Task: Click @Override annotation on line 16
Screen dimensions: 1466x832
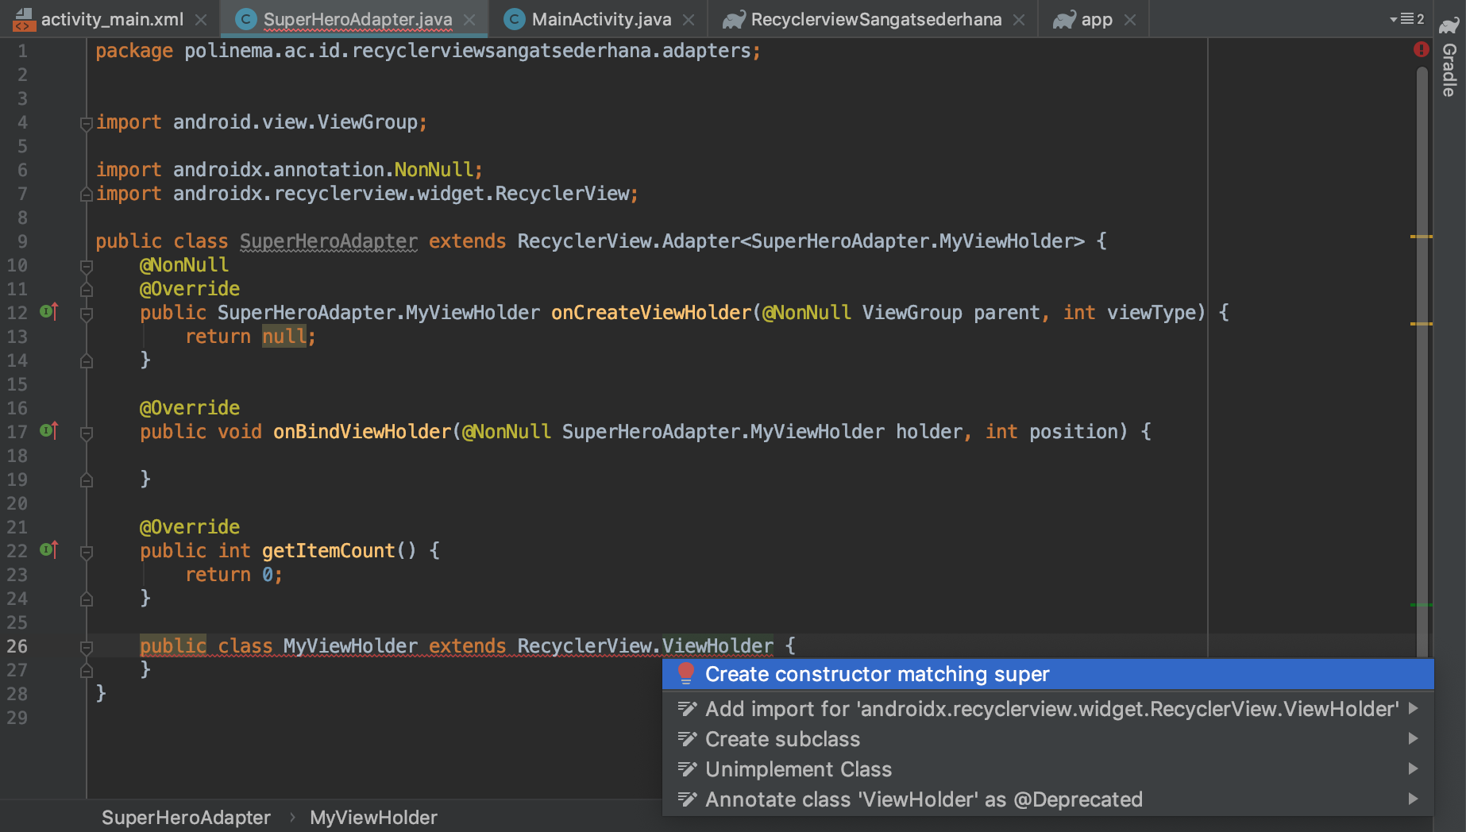Action: coord(190,408)
